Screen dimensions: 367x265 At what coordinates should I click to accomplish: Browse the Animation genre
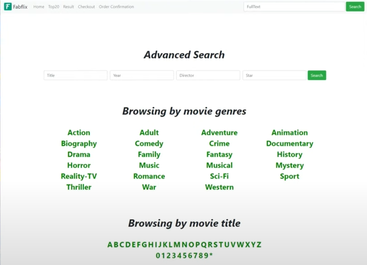pos(290,132)
